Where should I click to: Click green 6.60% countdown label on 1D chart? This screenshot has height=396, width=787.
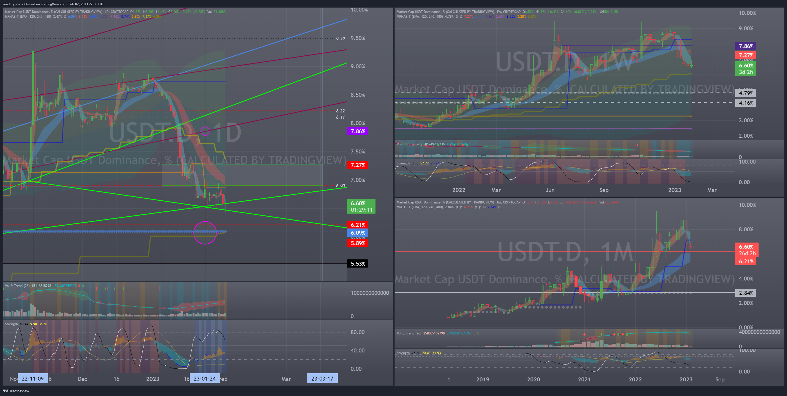pos(361,207)
